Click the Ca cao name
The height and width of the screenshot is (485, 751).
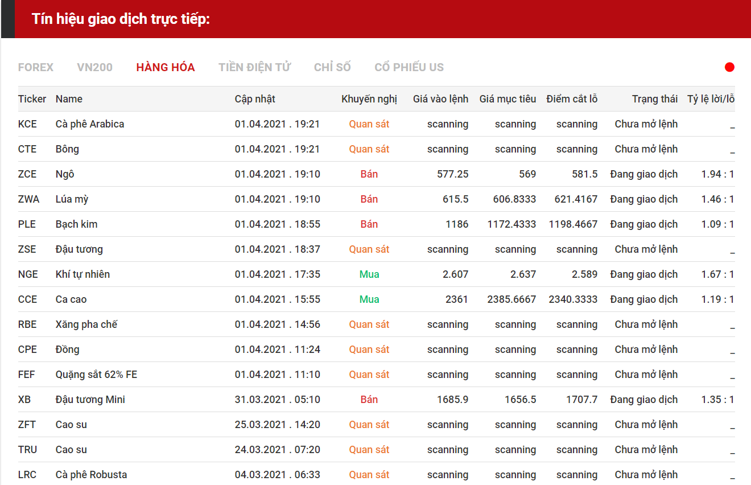click(x=71, y=299)
